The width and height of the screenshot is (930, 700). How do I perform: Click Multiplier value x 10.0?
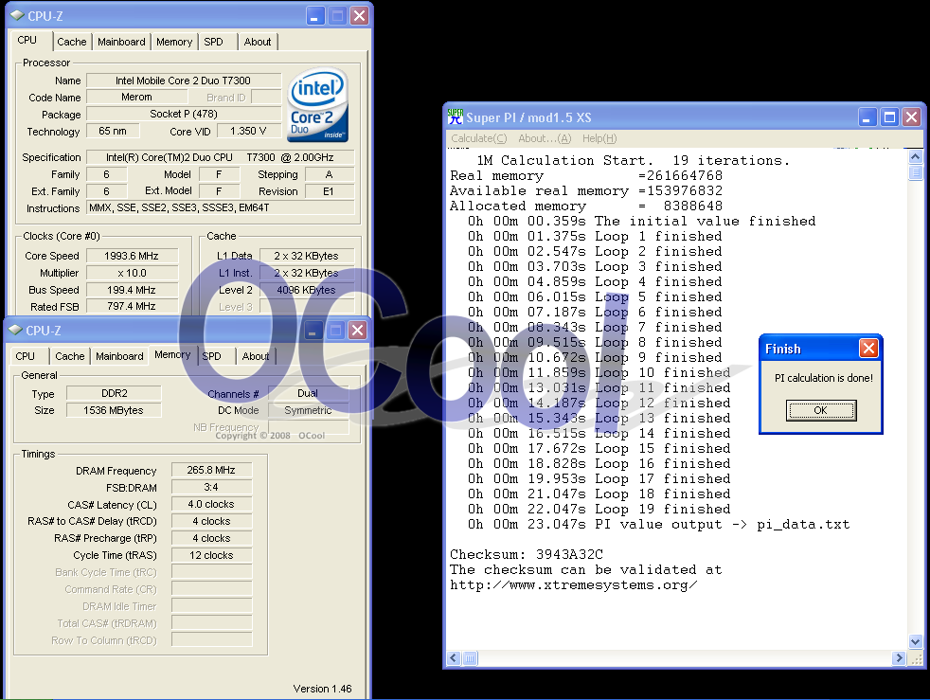132,273
